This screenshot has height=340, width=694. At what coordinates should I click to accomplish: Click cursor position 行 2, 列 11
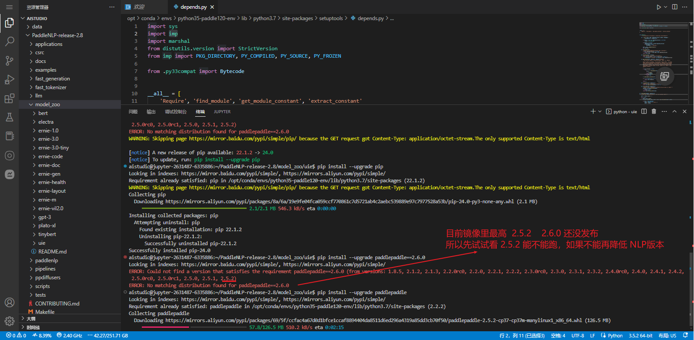[522, 336]
